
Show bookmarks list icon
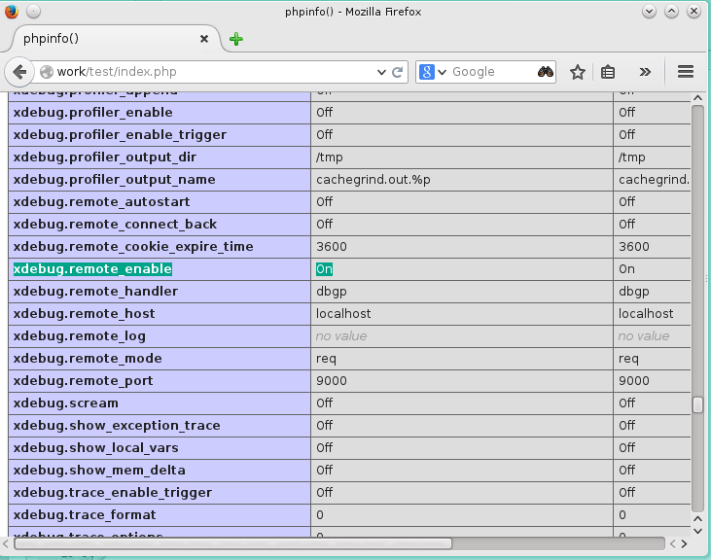pyautogui.click(x=609, y=72)
